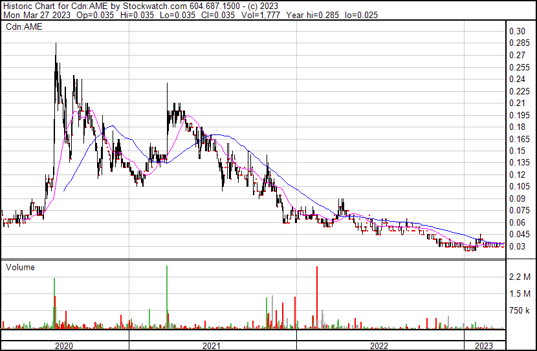Click the Volume panel label
The height and width of the screenshot is (351, 537).
20,267
